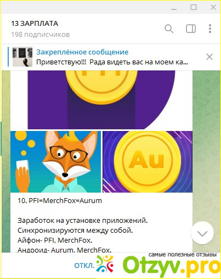Close the Telegram window

pyautogui.click(x=213, y=7)
